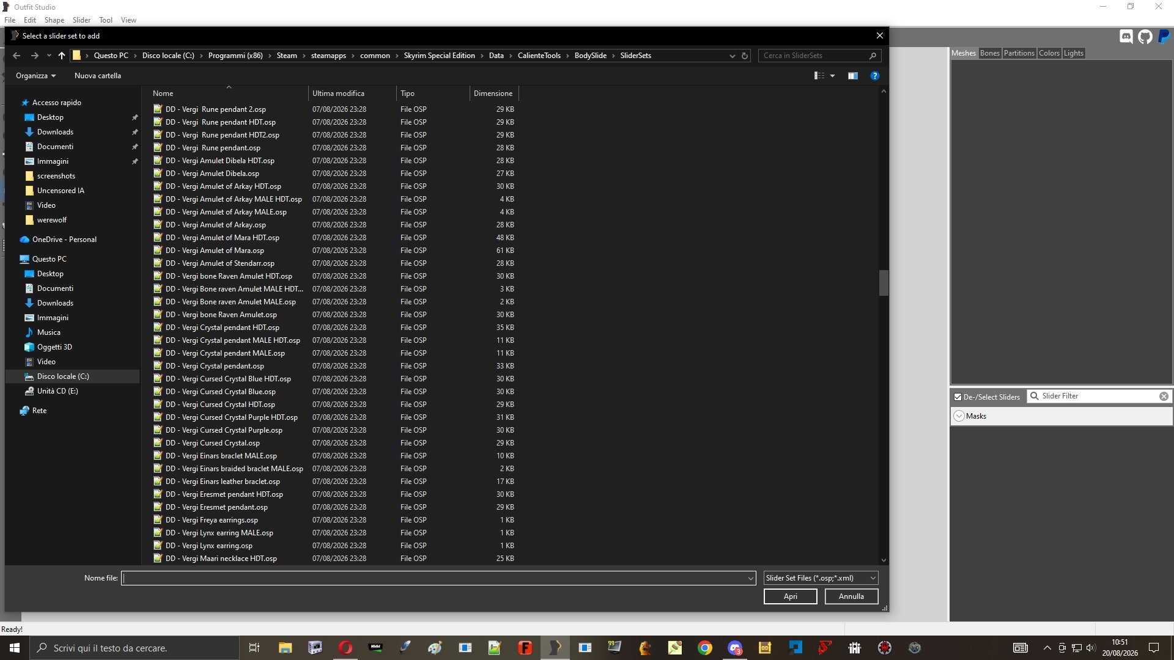This screenshot has height=660, width=1174.
Task: Open the Tool menu
Action: [106, 20]
